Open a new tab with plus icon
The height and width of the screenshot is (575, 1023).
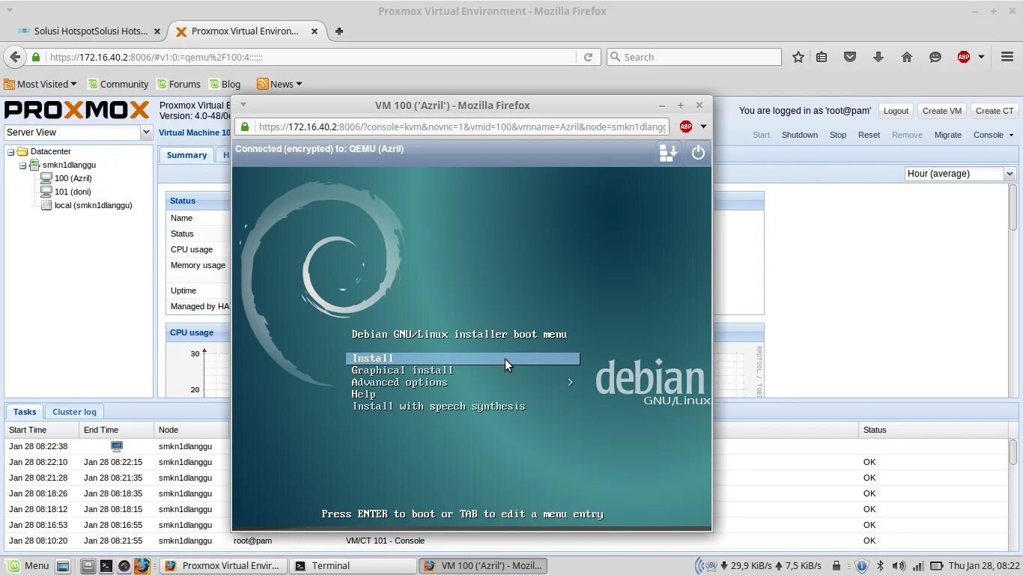[339, 31]
